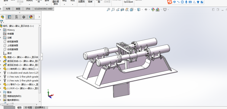Select the 液压缸总成<2> component
The width and height of the screenshot is (227, 109).
click(x=21, y=65)
